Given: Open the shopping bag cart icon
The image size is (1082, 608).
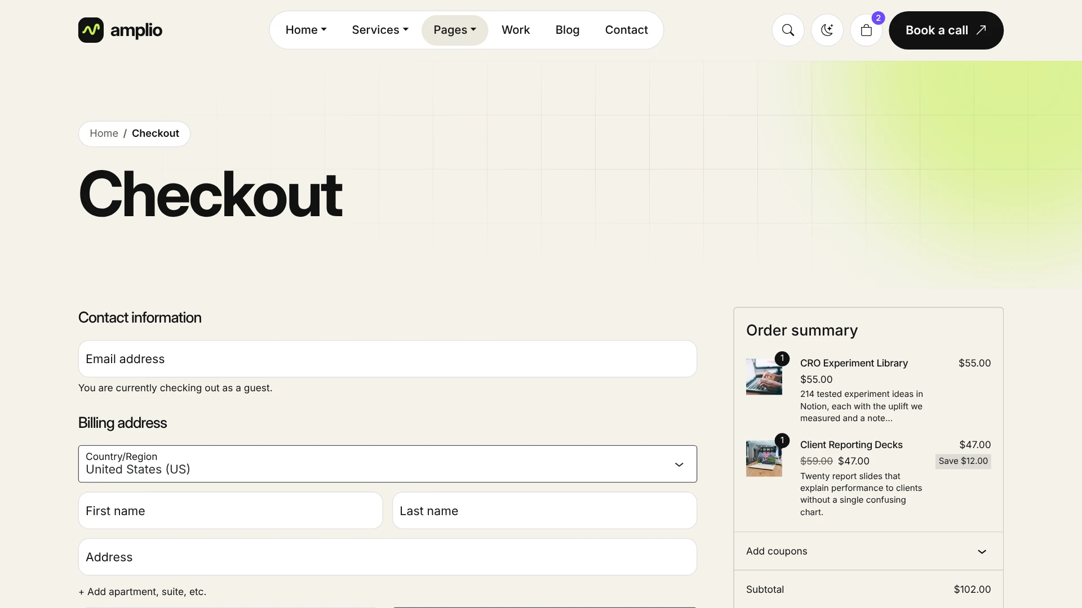Looking at the screenshot, I should pos(866,30).
